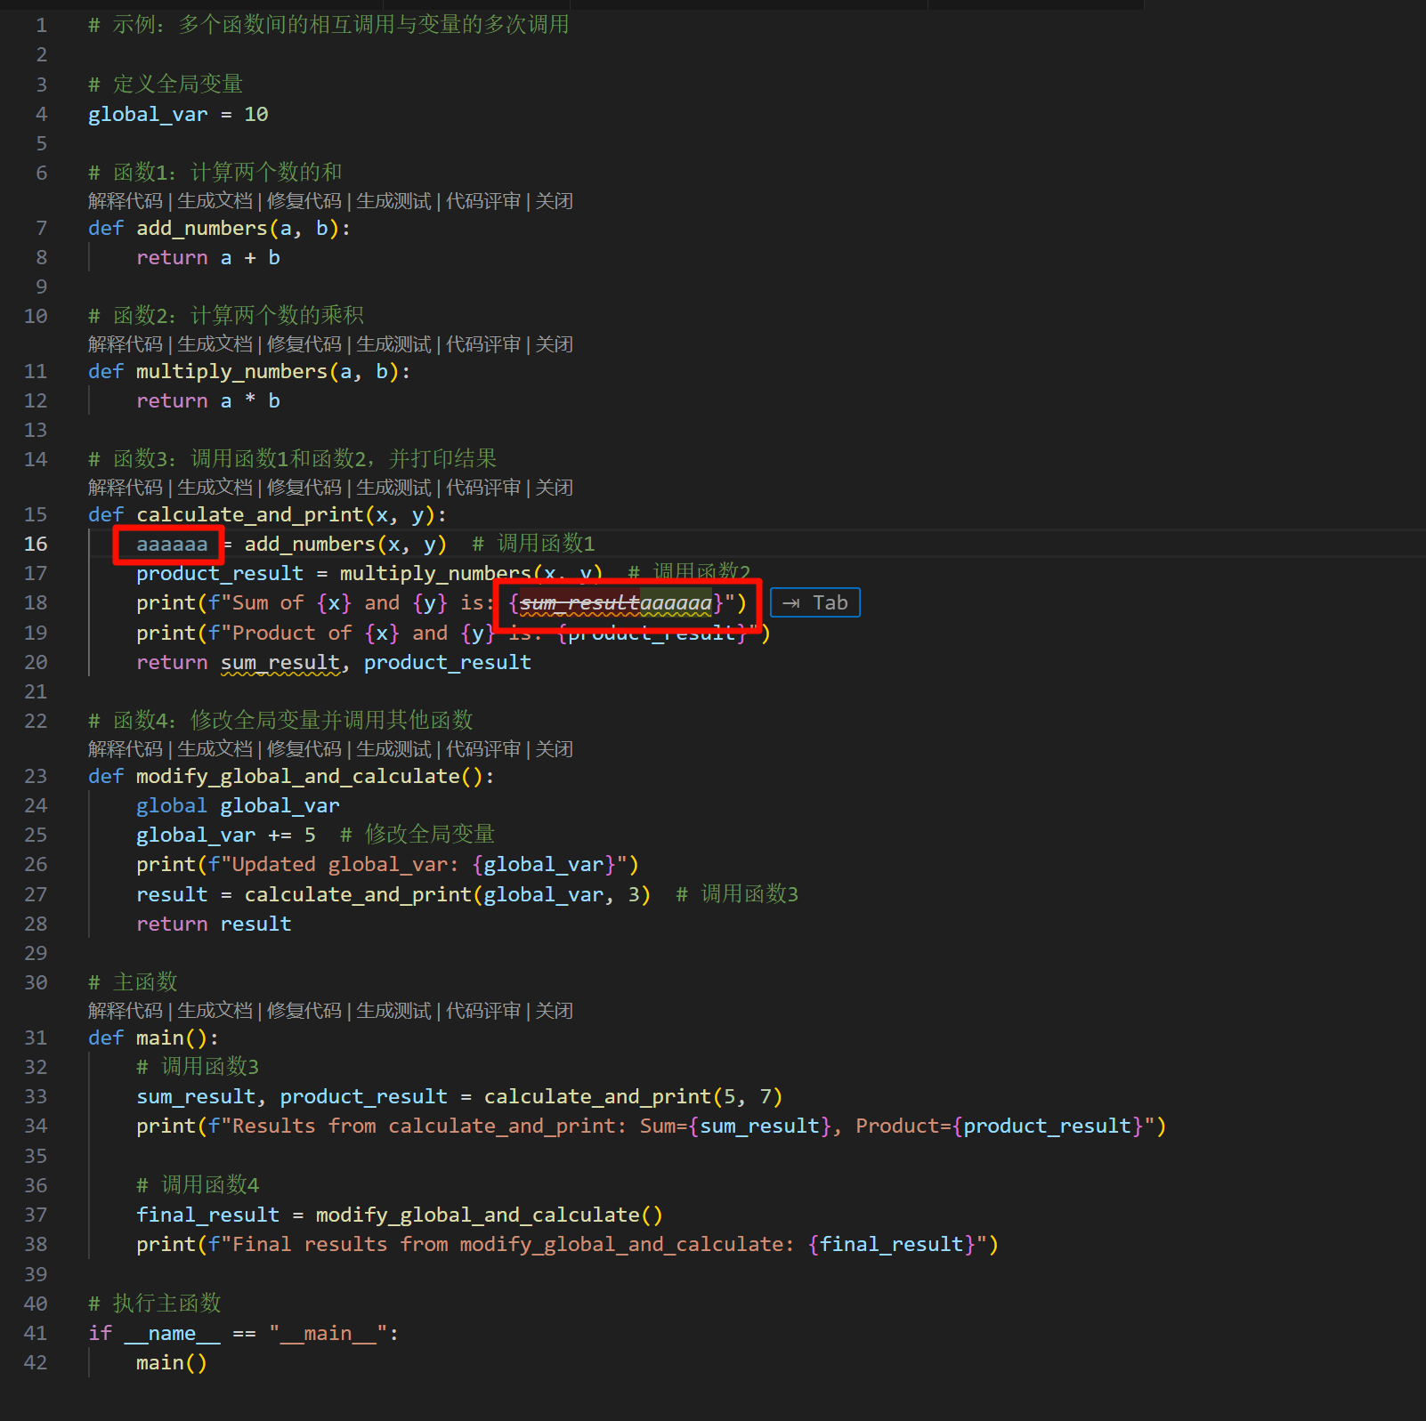This screenshot has height=1421, width=1426.
Task: Click 解释代码 above the calculate_and_print function
Action: [x=126, y=488]
